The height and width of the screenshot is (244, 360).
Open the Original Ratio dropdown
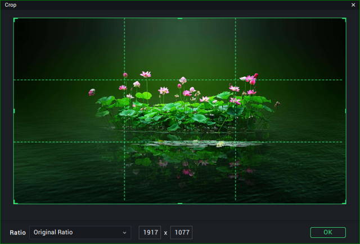click(x=80, y=232)
